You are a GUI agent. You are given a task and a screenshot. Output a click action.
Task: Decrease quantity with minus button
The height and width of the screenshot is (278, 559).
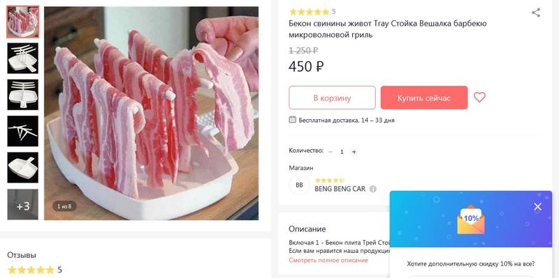(x=331, y=152)
